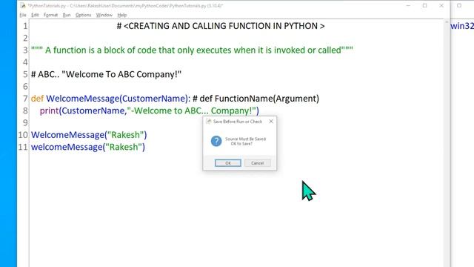Maximize the PythonTutorials editor window

coord(424,5)
